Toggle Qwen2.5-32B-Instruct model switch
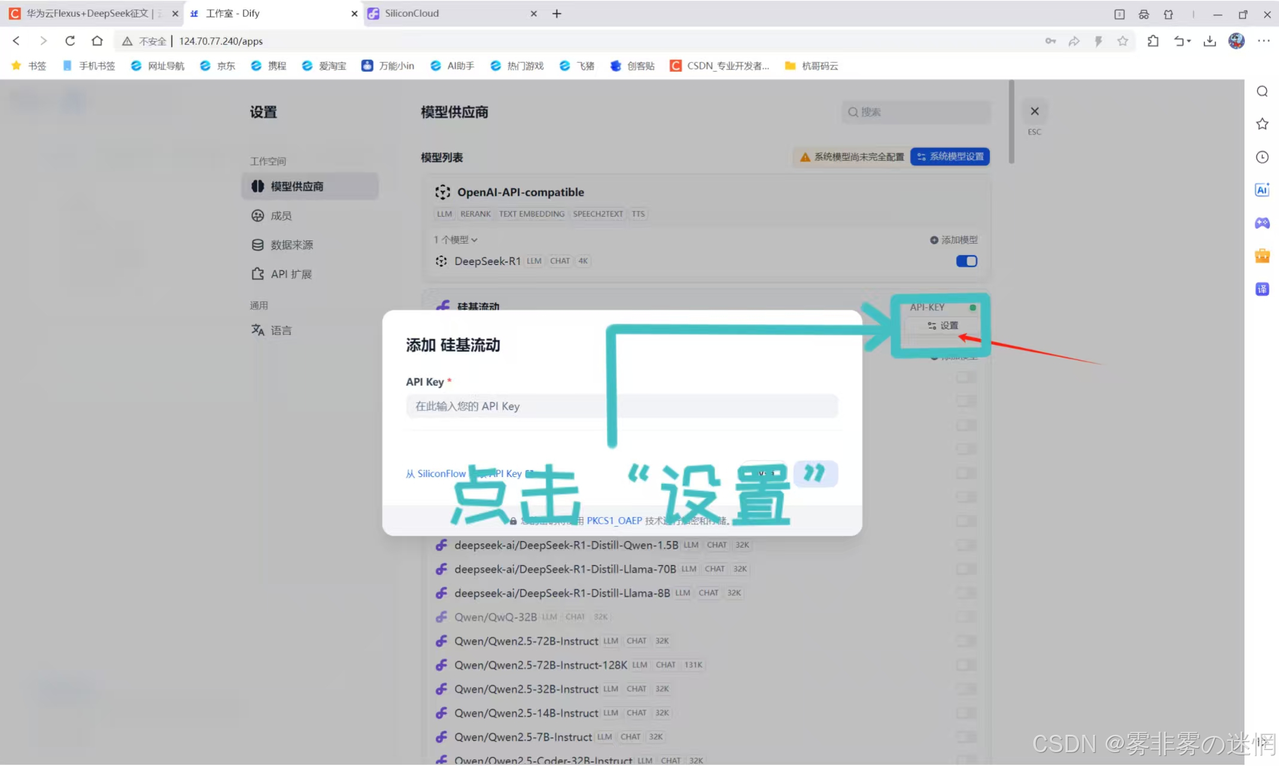The image size is (1279, 766). click(x=966, y=689)
